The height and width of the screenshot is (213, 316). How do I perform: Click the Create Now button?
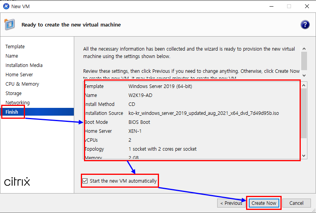click(264, 203)
